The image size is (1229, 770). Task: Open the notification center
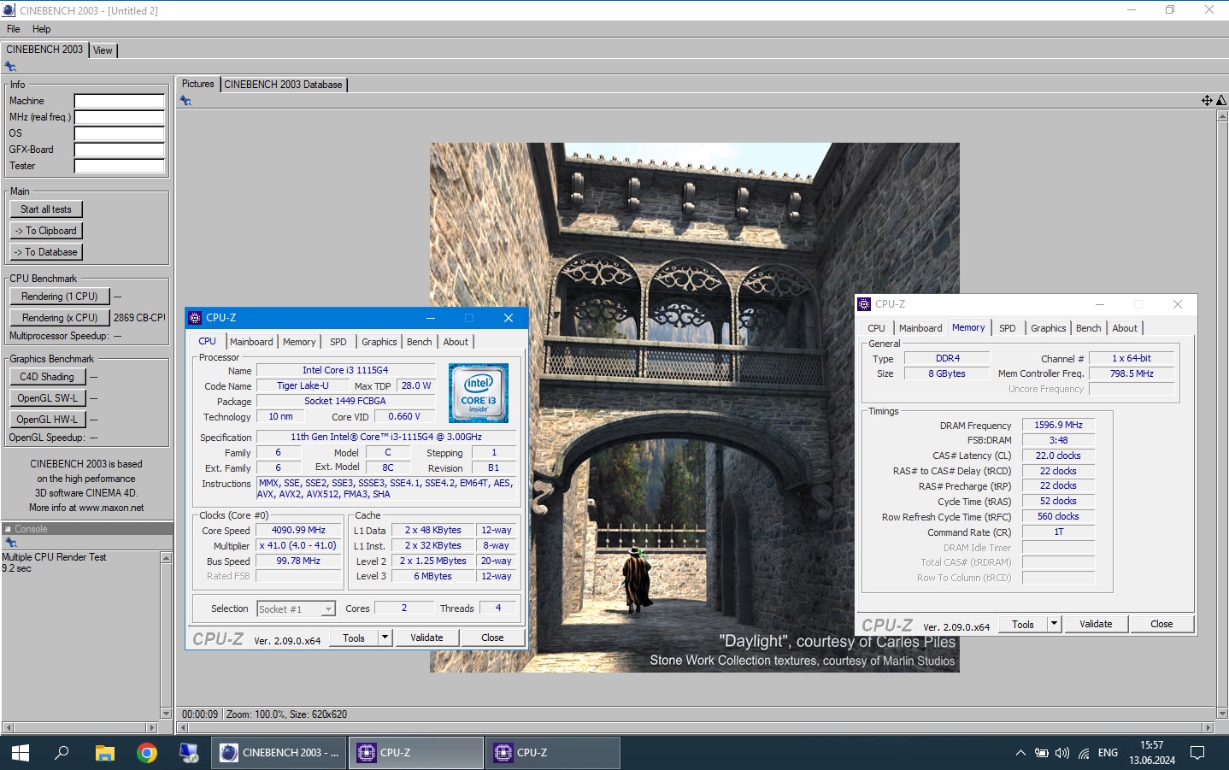(1197, 753)
